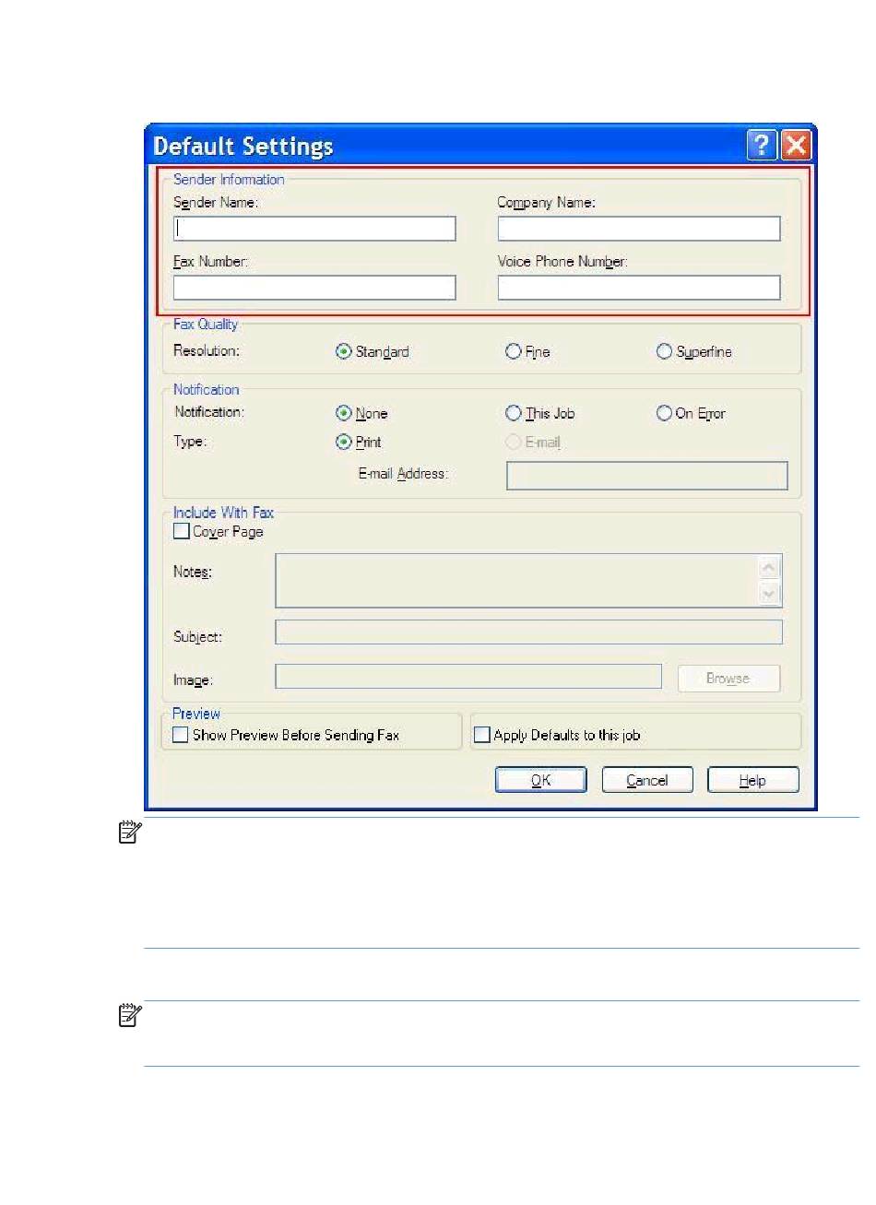Viewport: 876px width, 1205px height.
Task: Enable the Cover Page checkbox
Action: point(182,531)
